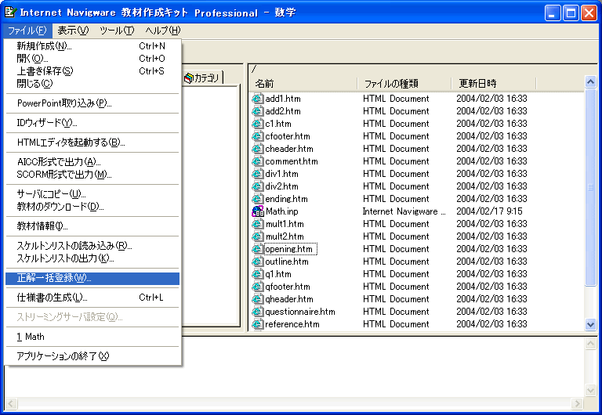Open the ツール(T) menu

click(x=117, y=31)
